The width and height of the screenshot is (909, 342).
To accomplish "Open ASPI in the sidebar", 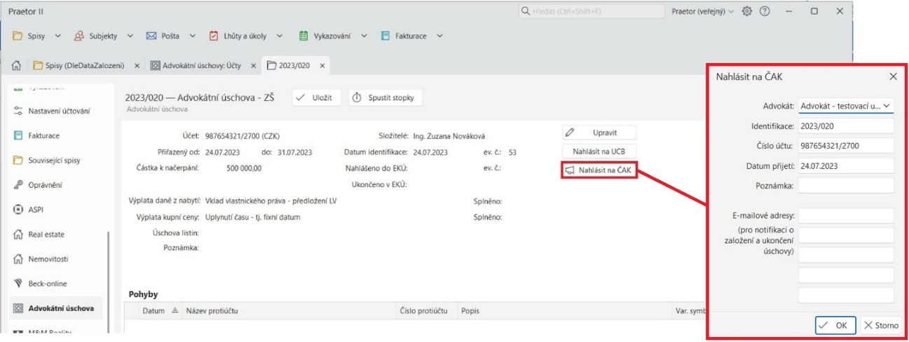I will click(37, 210).
